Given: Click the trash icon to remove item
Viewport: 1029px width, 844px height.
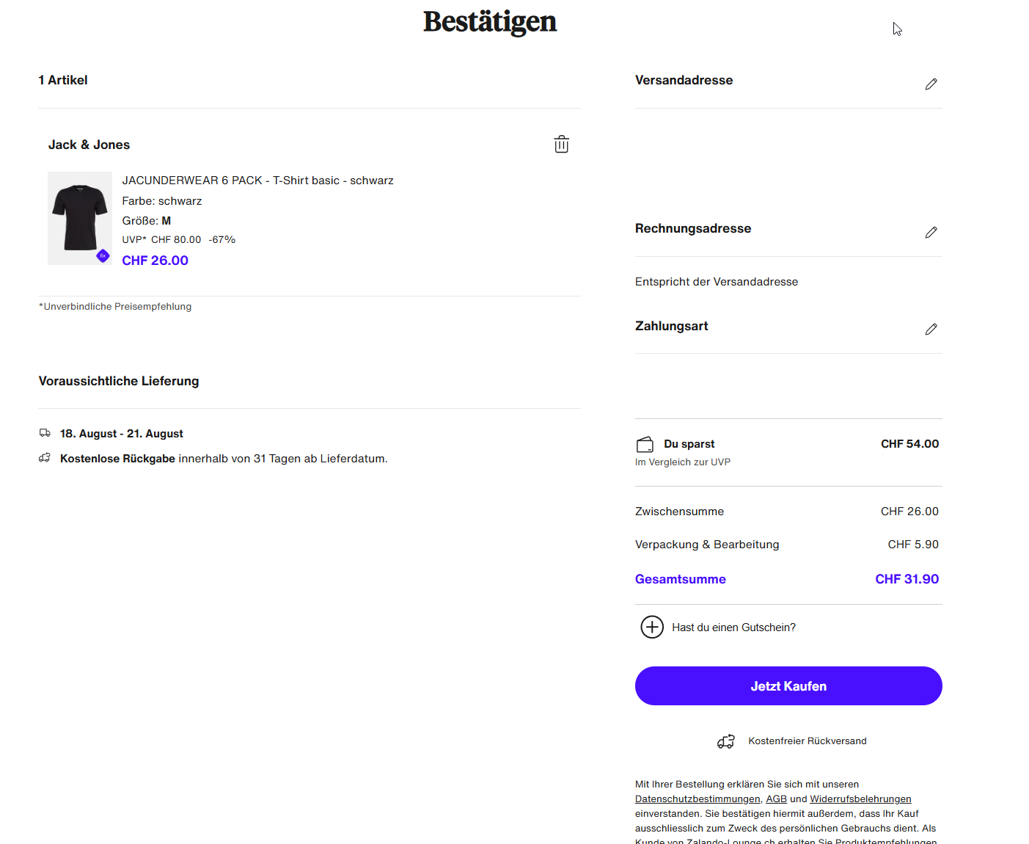Looking at the screenshot, I should point(561,145).
